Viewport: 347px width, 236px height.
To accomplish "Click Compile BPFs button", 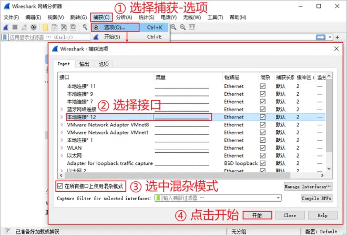I will coord(316,198).
